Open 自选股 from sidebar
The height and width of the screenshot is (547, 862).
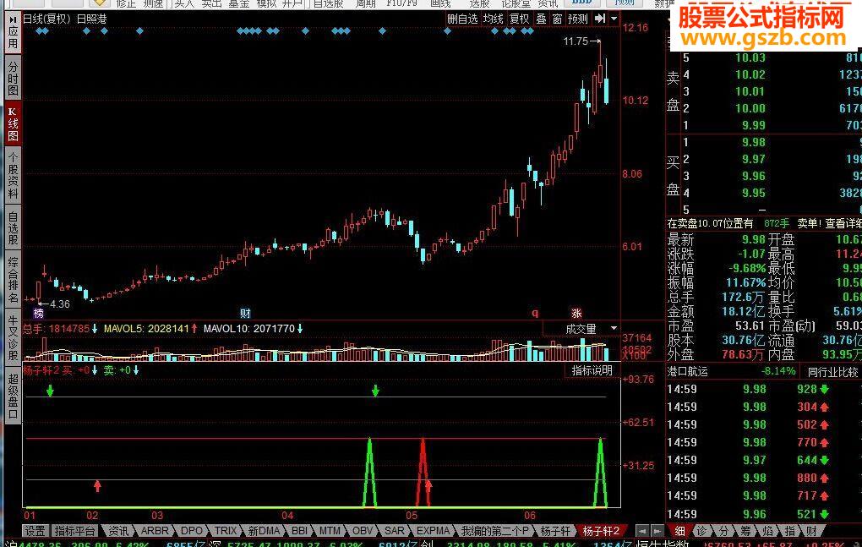point(13,227)
